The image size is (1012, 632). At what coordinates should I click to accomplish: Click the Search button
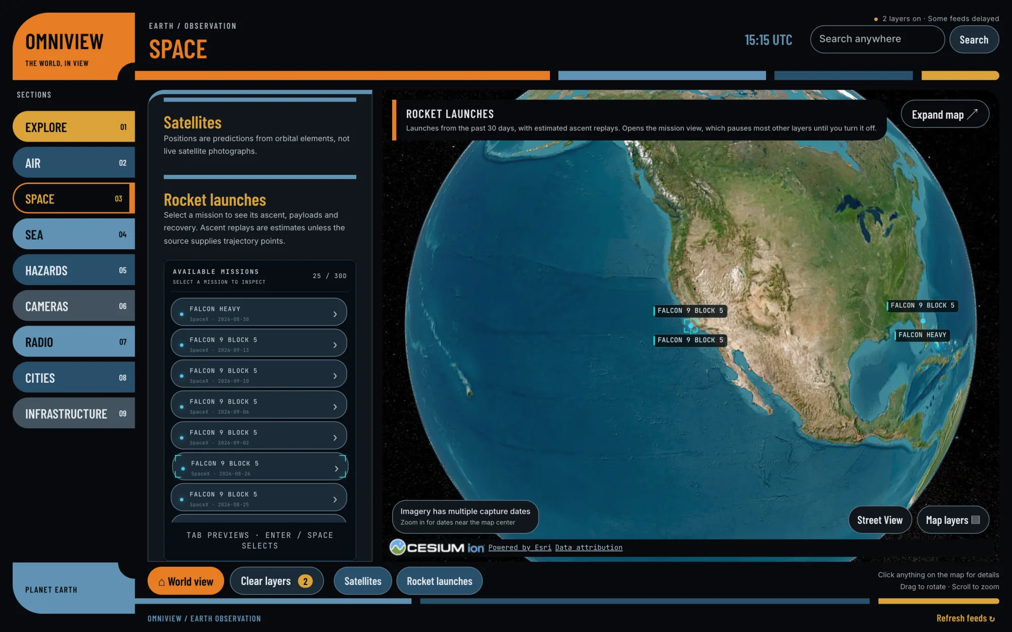[x=974, y=39]
